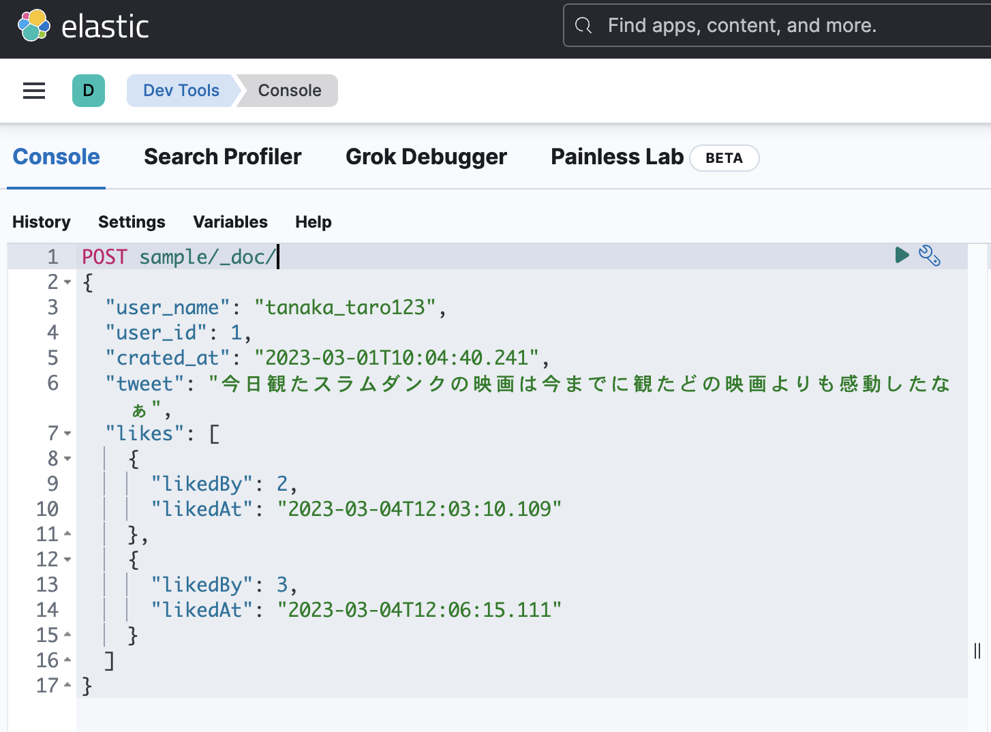This screenshot has height=732, width=991.
Task: Click "likedBy" key on line 13
Action: (202, 585)
